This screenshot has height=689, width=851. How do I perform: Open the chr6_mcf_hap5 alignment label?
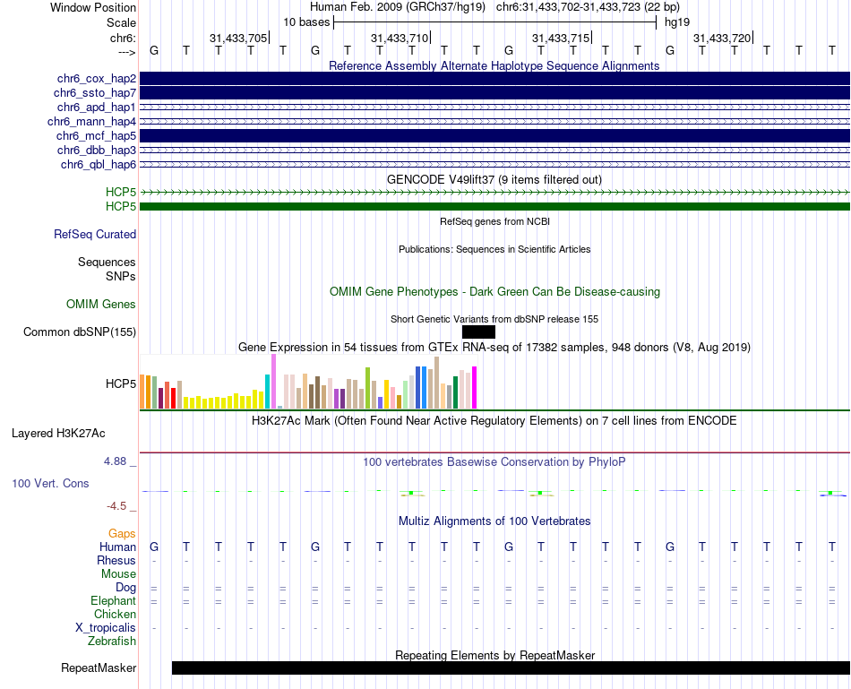click(x=96, y=135)
